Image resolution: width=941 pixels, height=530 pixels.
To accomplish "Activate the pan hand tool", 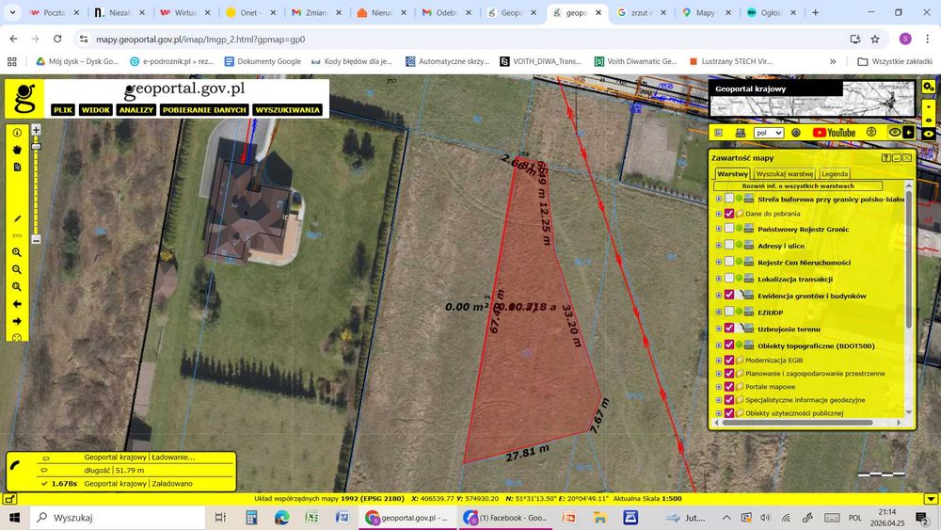I will coord(17,150).
